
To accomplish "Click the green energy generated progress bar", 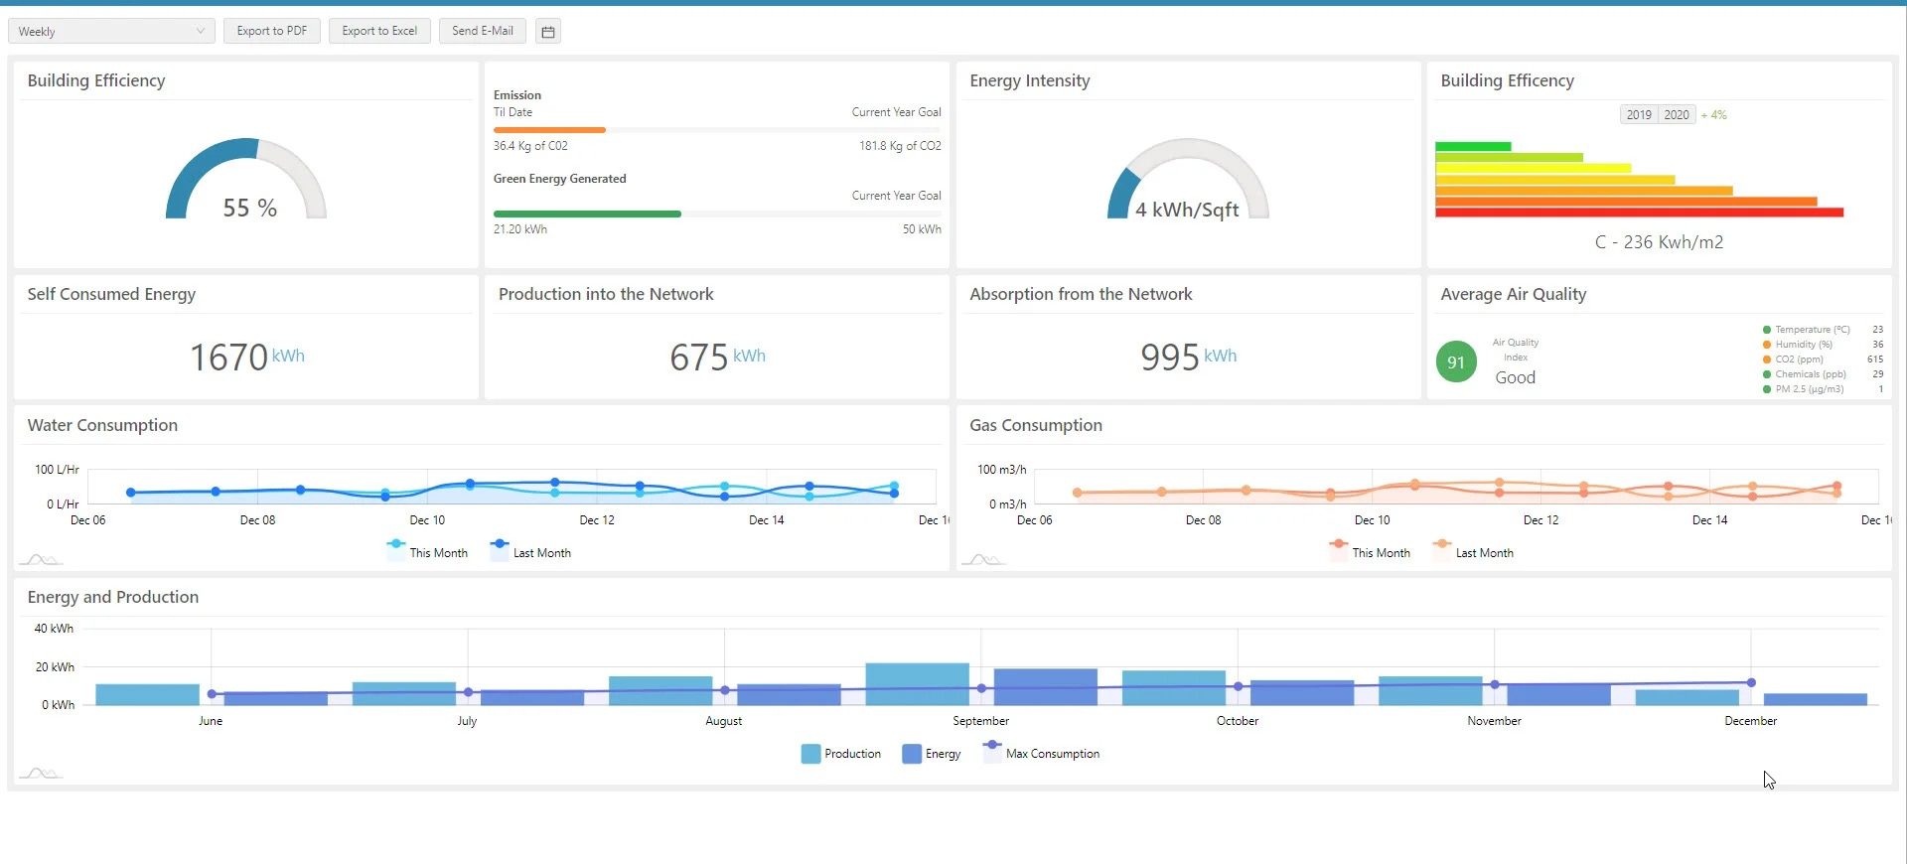I will tap(587, 214).
